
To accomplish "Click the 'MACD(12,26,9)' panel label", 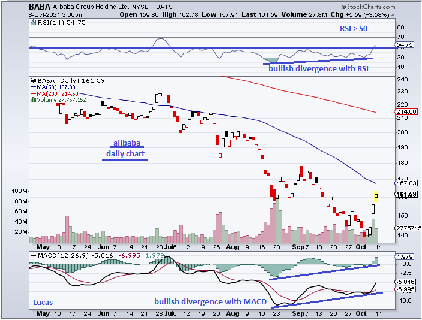I will click(63, 255).
